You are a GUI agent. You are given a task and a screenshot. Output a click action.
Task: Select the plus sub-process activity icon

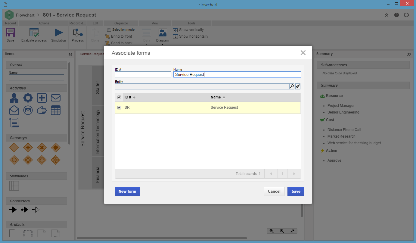pos(42,98)
